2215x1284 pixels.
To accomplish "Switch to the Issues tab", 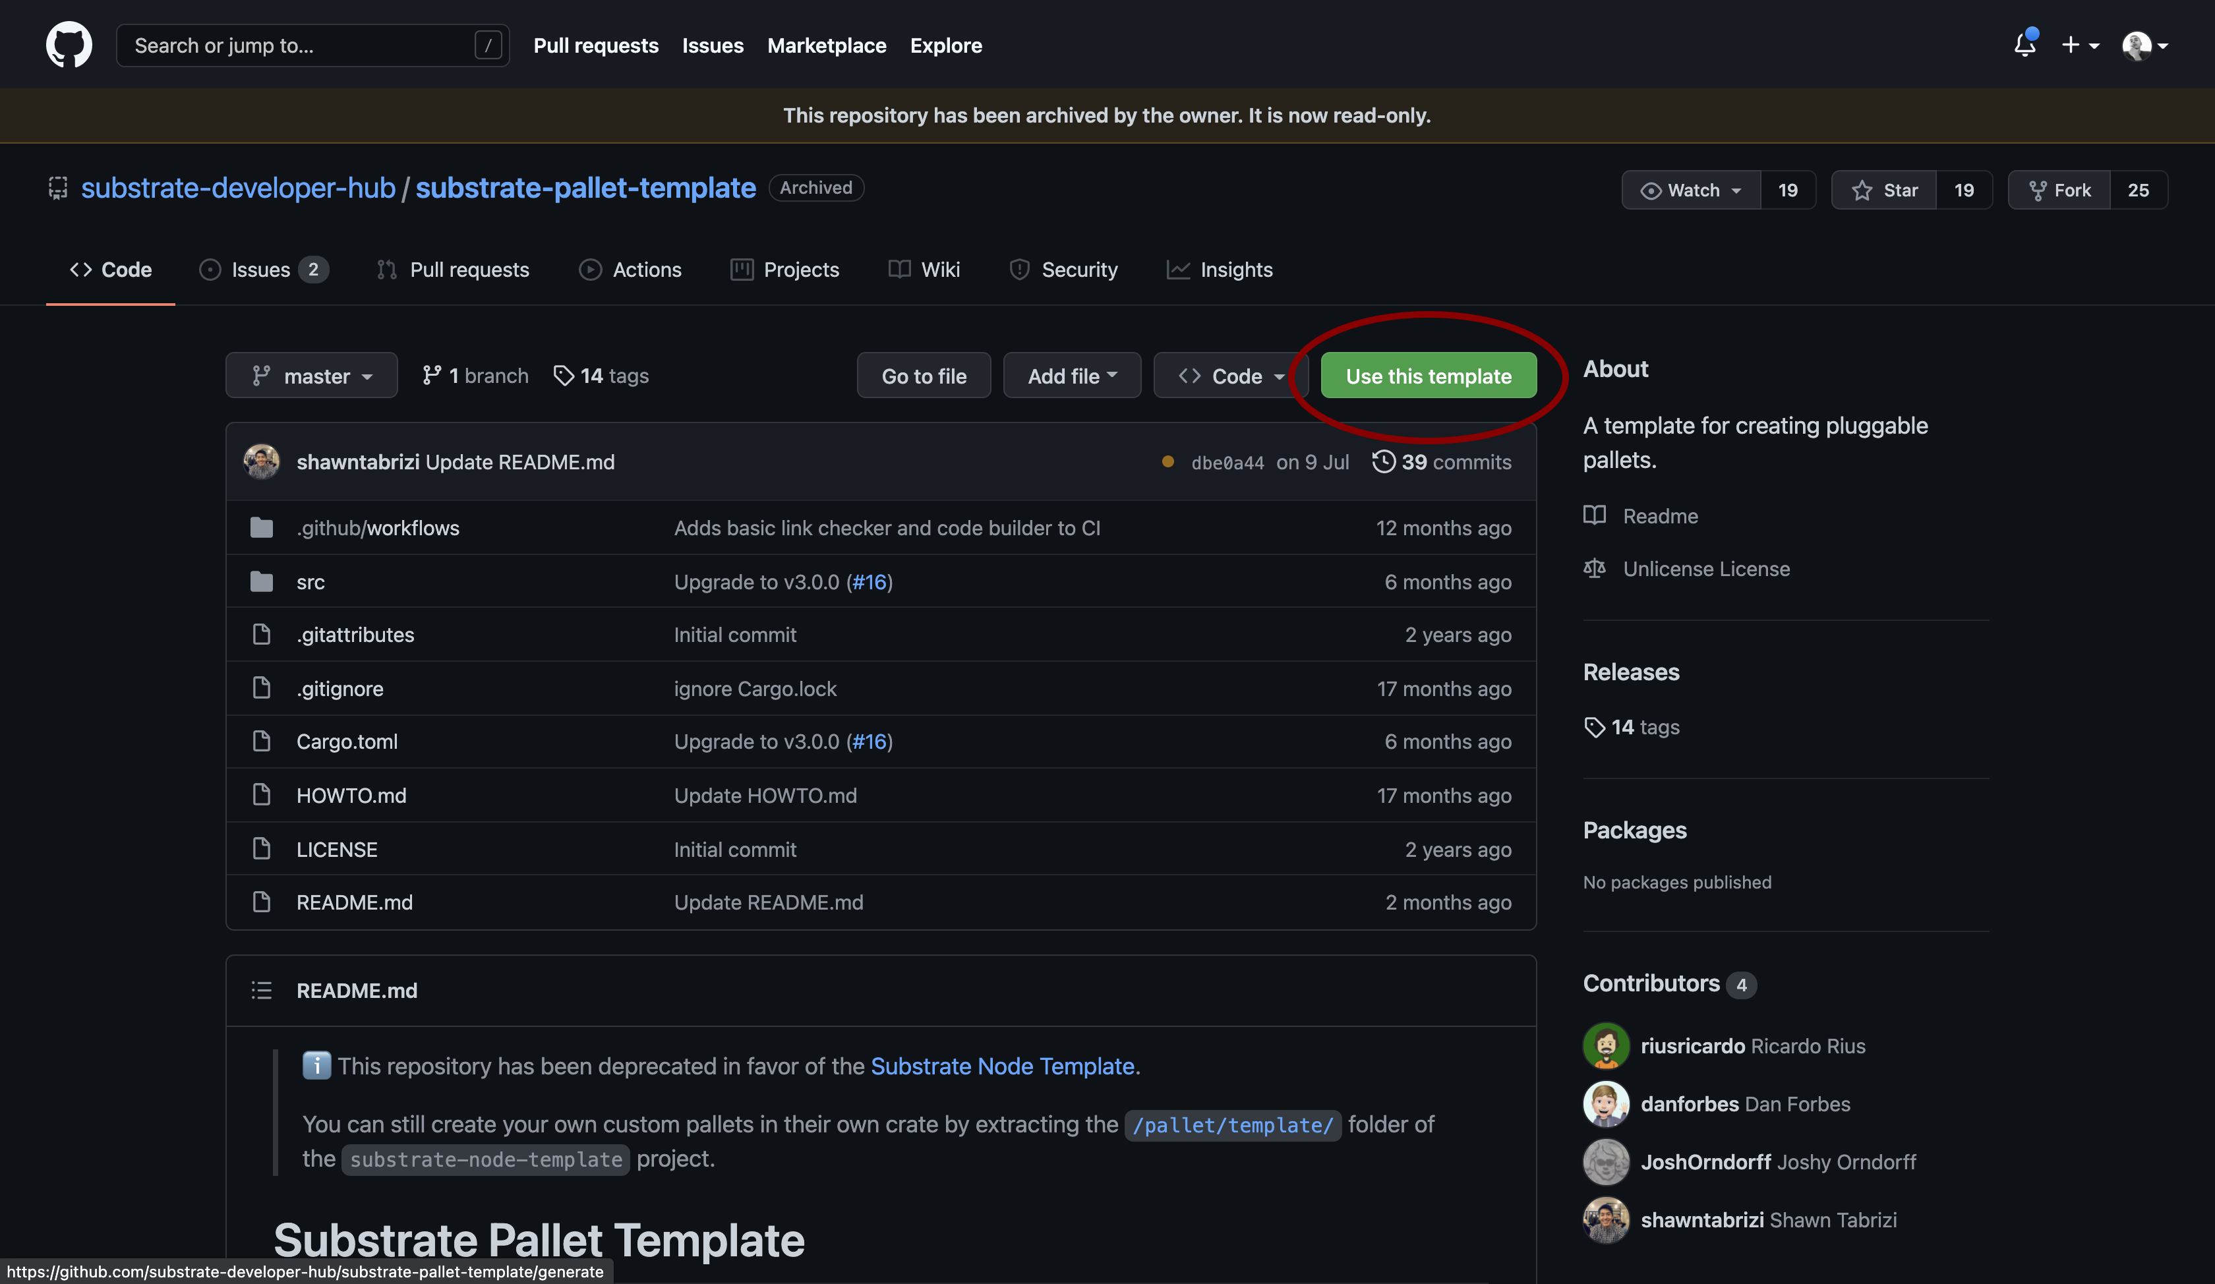I will 260,270.
